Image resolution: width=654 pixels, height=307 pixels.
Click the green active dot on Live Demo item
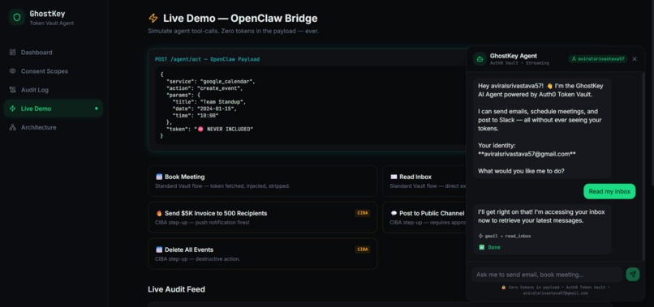pyautogui.click(x=97, y=109)
